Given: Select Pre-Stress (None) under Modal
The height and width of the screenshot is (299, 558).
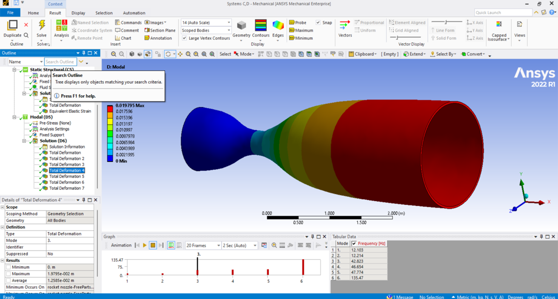Looking at the screenshot, I should pos(55,123).
